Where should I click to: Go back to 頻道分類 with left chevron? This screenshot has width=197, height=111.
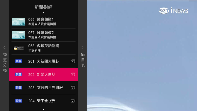click(x=5, y=48)
